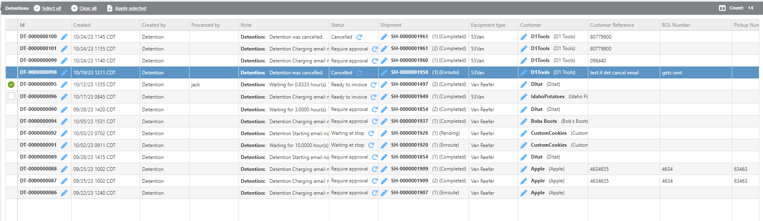This screenshot has width=763, height=221.
Task: Open shipment SH-0000001960 edit pencil
Action: (384, 61)
